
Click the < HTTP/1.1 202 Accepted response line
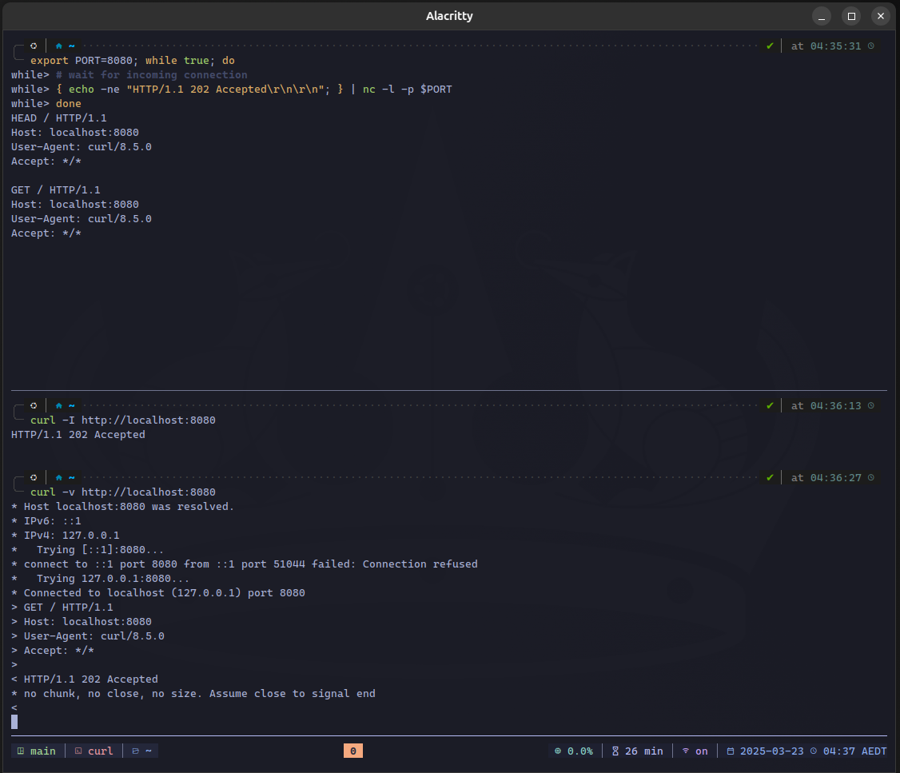click(x=85, y=679)
